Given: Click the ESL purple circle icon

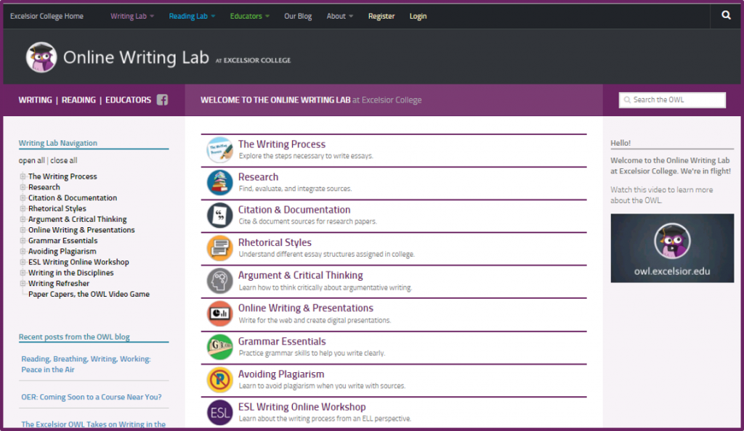Looking at the screenshot, I should coord(219,412).
